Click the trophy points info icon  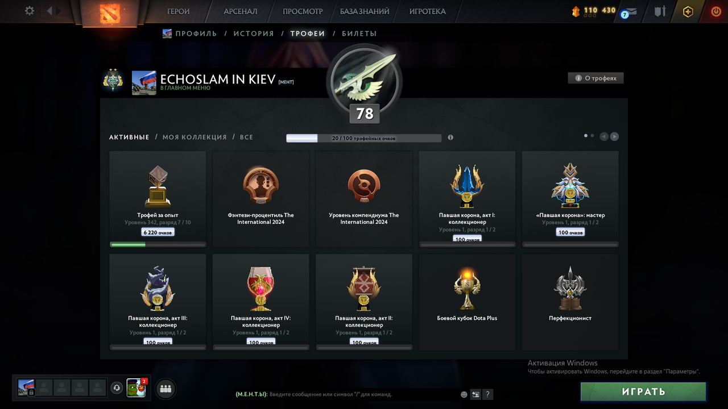(450, 137)
